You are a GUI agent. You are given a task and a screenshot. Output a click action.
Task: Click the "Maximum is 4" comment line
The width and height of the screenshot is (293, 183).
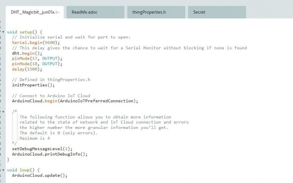point(35,138)
